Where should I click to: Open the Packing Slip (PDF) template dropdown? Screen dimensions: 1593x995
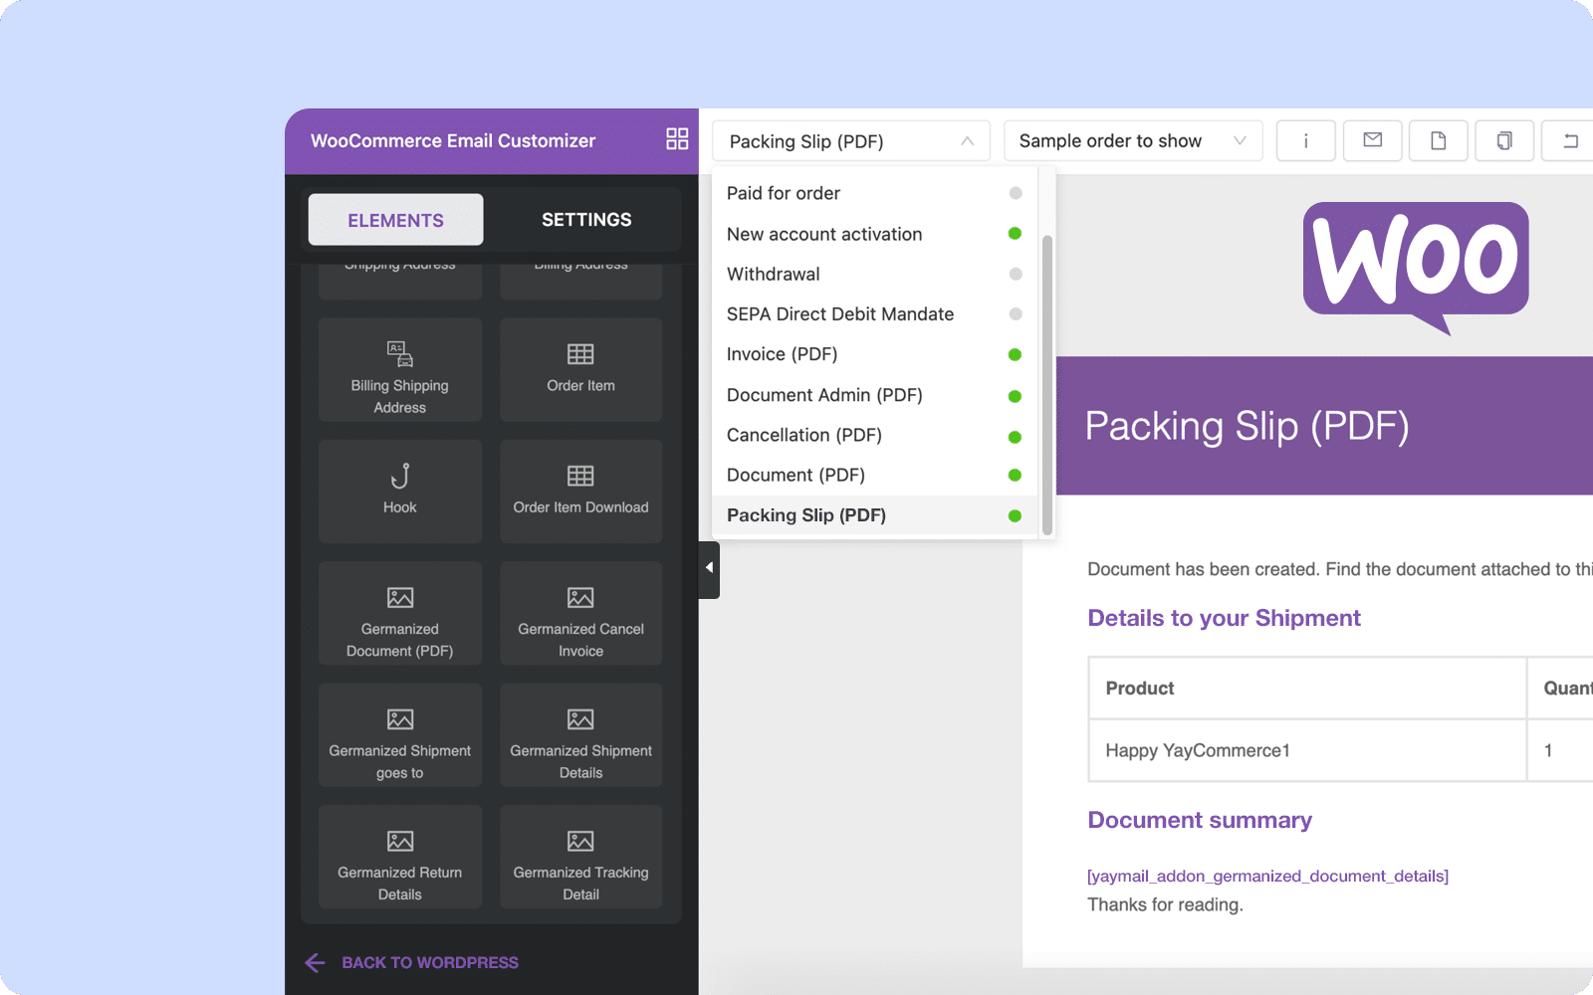[851, 141]
